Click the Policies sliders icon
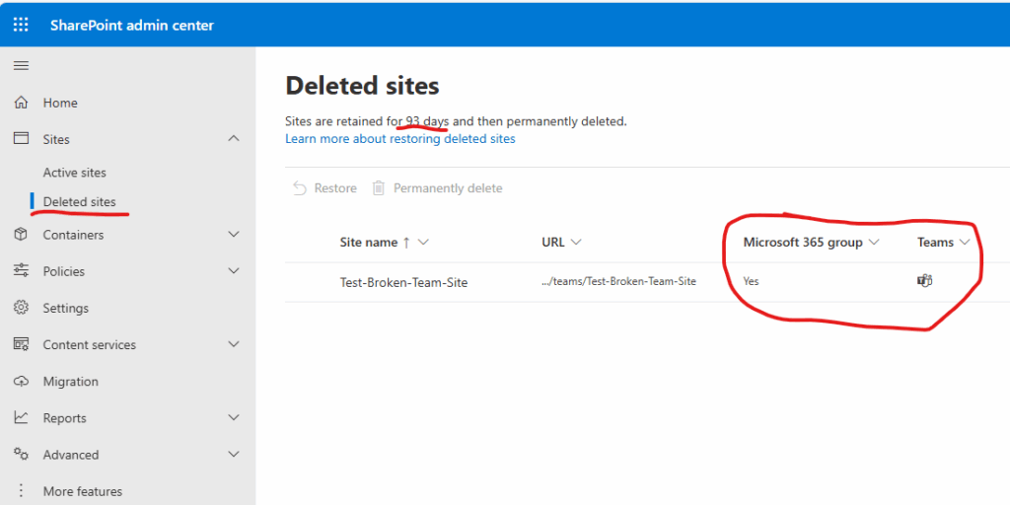The image size is (1010, 505). 22,271
